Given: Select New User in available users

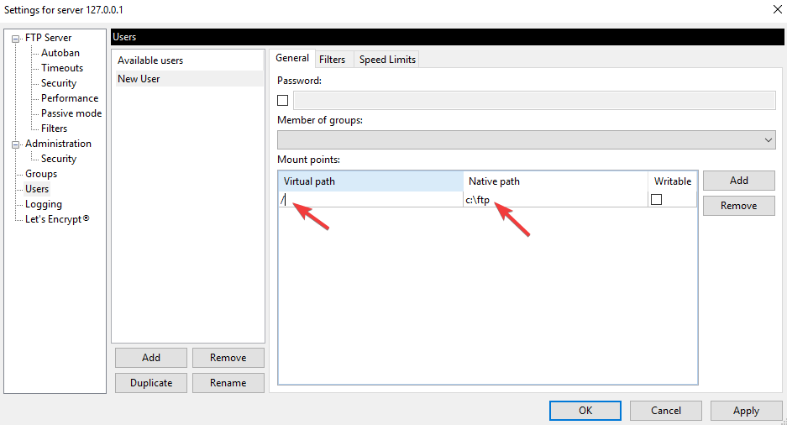Looking at the screenshot, I should [x=189, y=79].
